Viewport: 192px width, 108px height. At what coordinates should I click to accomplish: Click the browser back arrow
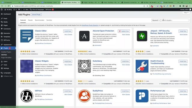pyautogui.click(x=2, y=6)
